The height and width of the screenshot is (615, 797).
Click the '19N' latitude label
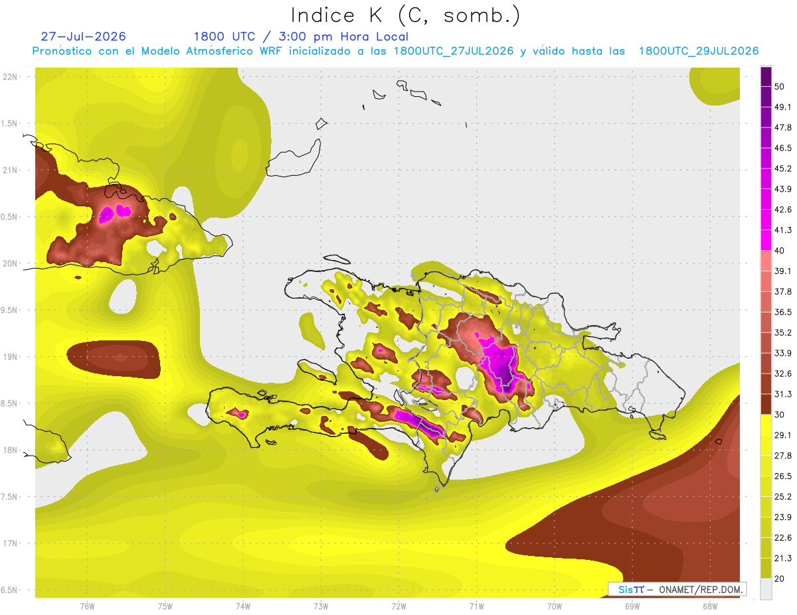10,357
